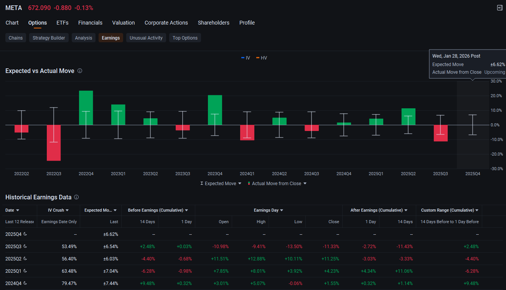
Task: Click the info icon beside Expected vs Actual Move
Action: coord(80,71)
